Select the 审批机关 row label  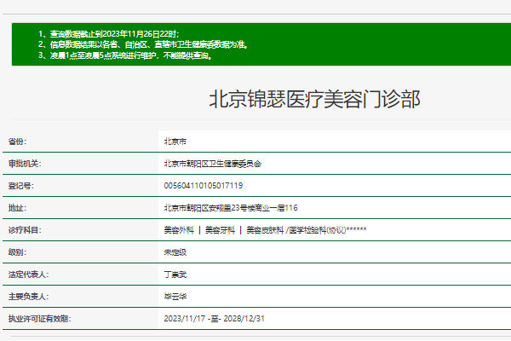tap(25, 164)
